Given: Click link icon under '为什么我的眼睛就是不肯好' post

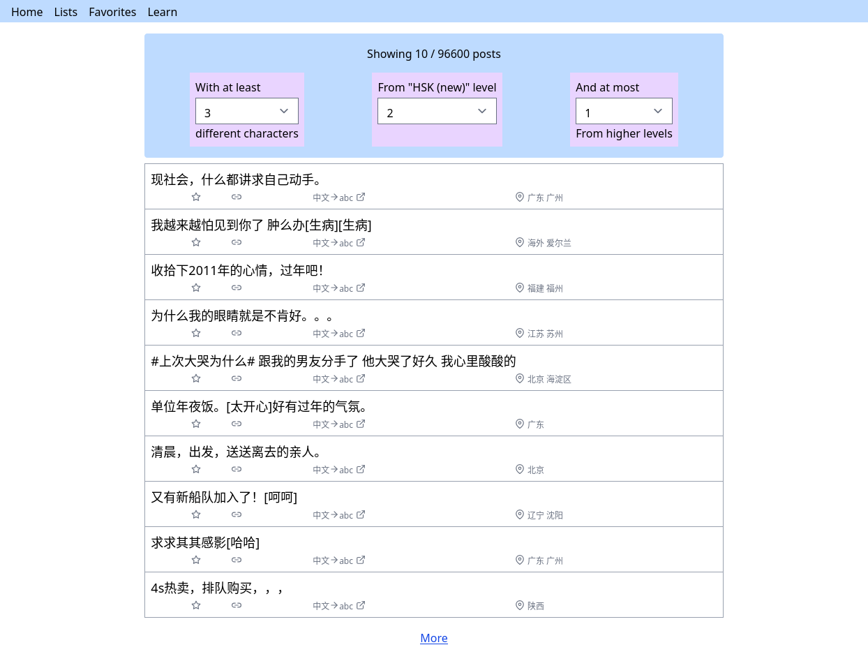Looking at the screenshot, I should (x=237, y=334).
